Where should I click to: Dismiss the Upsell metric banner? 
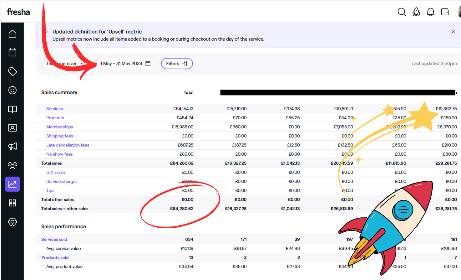click(453, 32)
